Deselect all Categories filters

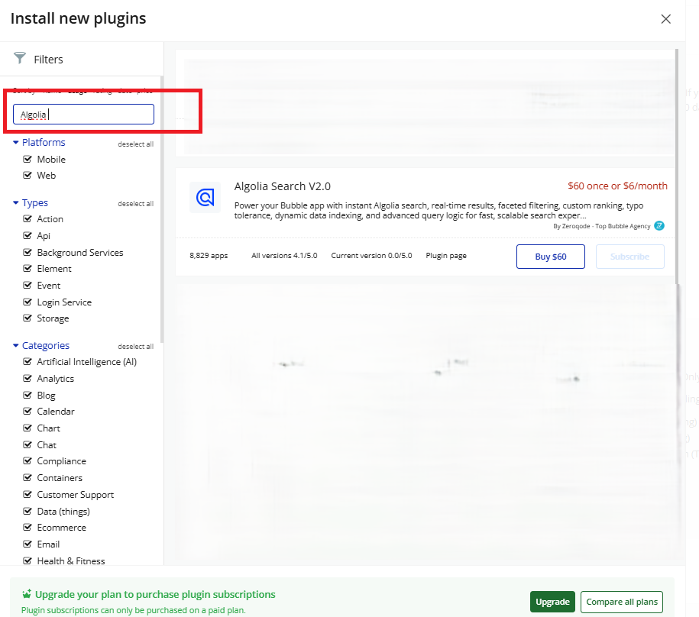click(135, 347)
